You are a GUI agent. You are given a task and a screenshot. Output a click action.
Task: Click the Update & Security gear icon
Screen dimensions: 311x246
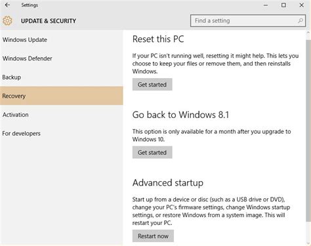point(7,21)
